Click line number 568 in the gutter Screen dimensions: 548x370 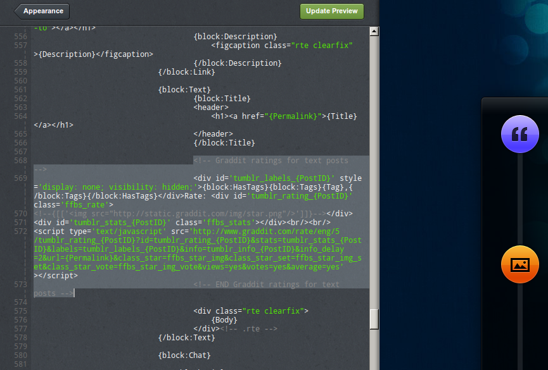click(x=21, y=161)
